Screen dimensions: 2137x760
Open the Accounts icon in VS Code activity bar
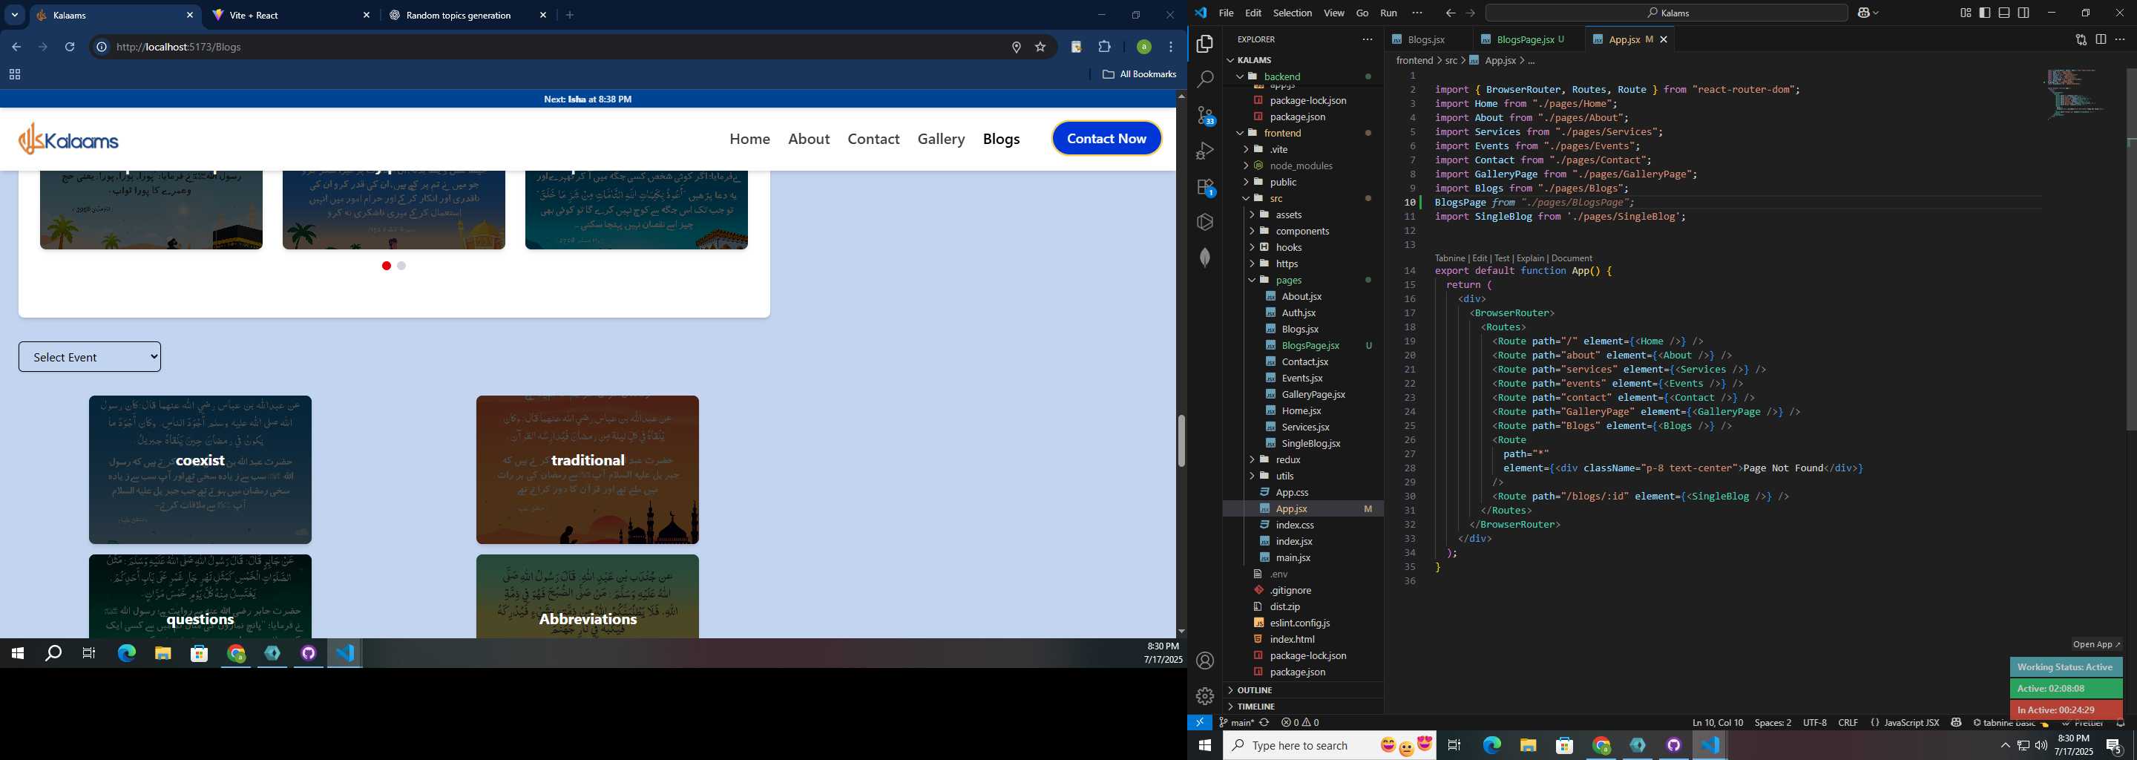(1204, 661)
